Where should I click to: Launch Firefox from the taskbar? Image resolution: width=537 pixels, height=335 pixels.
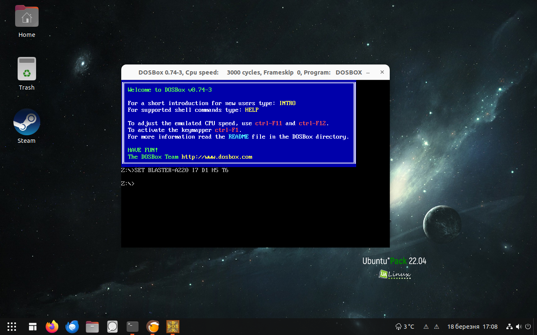click(52, 326)
